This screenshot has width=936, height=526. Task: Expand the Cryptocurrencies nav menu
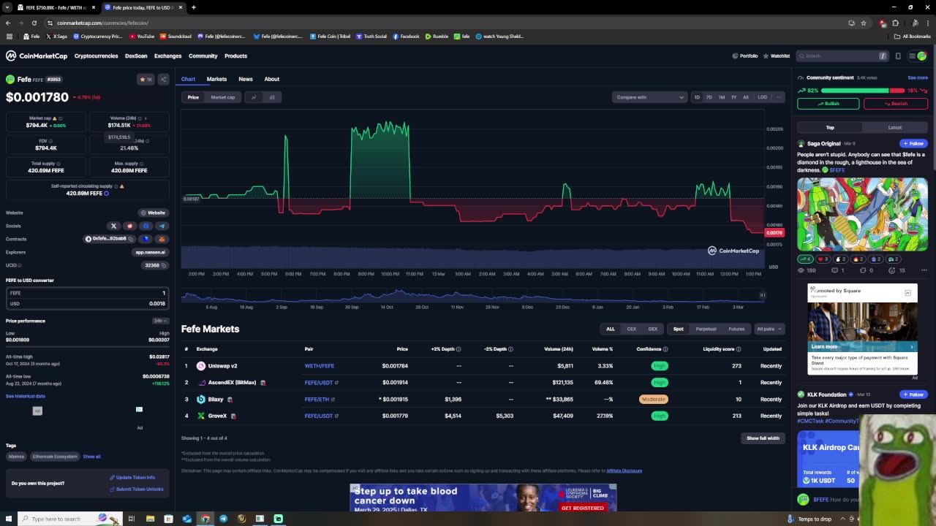pos(96,56)
